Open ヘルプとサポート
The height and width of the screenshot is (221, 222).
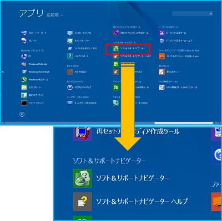78,56
